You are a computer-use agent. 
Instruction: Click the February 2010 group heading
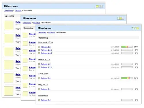point(46,42)
